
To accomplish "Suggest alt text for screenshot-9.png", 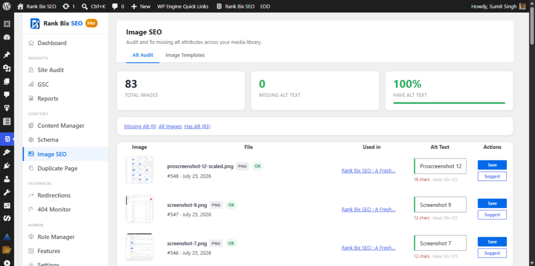I will [x=492, y=215].
